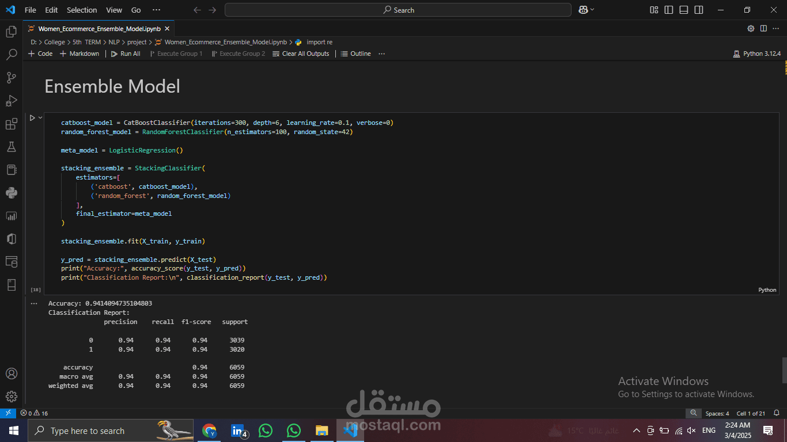The width and height of the screenshot is (787, 442).
Task: Open the notebook toolbar overflow menu after Outline
Action: coord(382,54)
